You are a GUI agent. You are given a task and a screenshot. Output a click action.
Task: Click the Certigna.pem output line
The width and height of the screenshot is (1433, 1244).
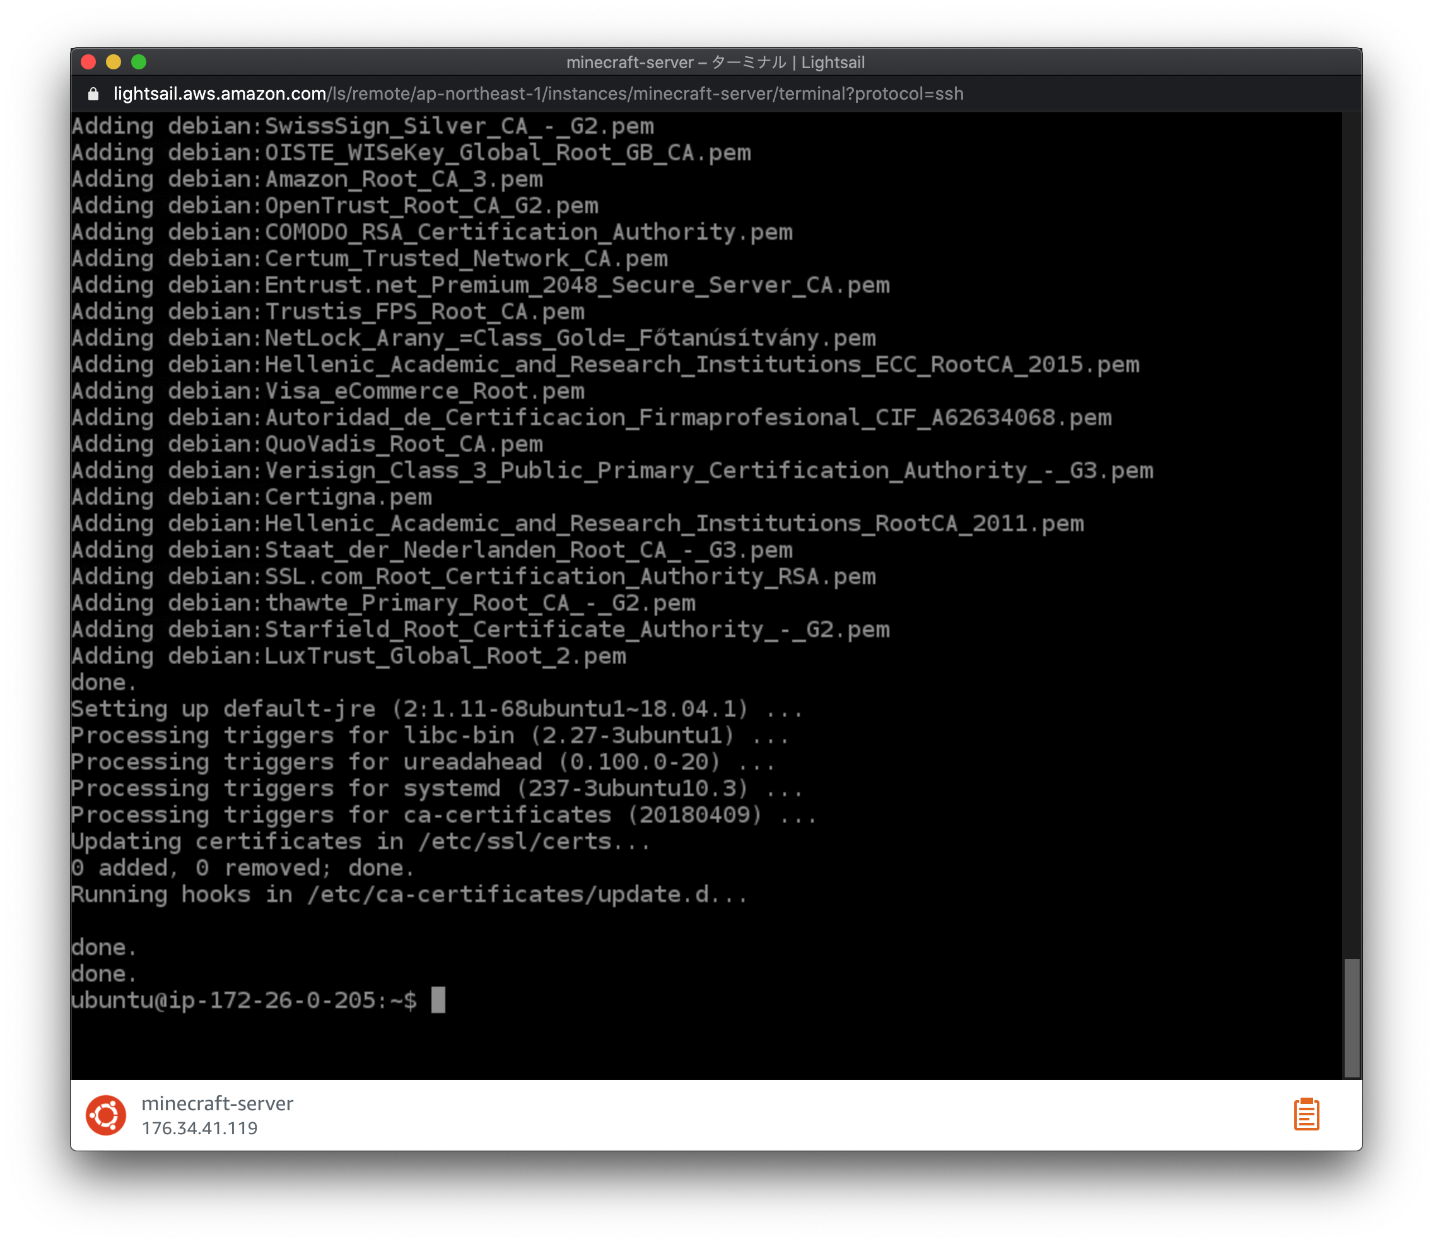pyautogui.click(x=251, y=497)
